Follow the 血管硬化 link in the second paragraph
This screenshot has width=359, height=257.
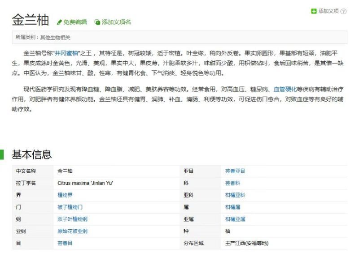(x=285, y=89)
